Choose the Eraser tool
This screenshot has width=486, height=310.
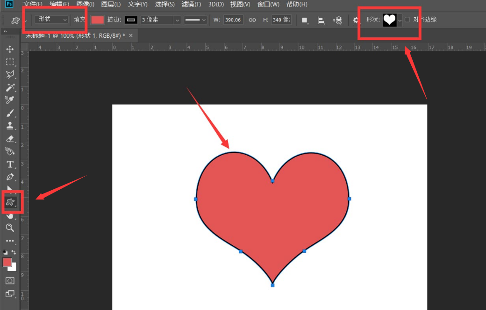point(10,139)
